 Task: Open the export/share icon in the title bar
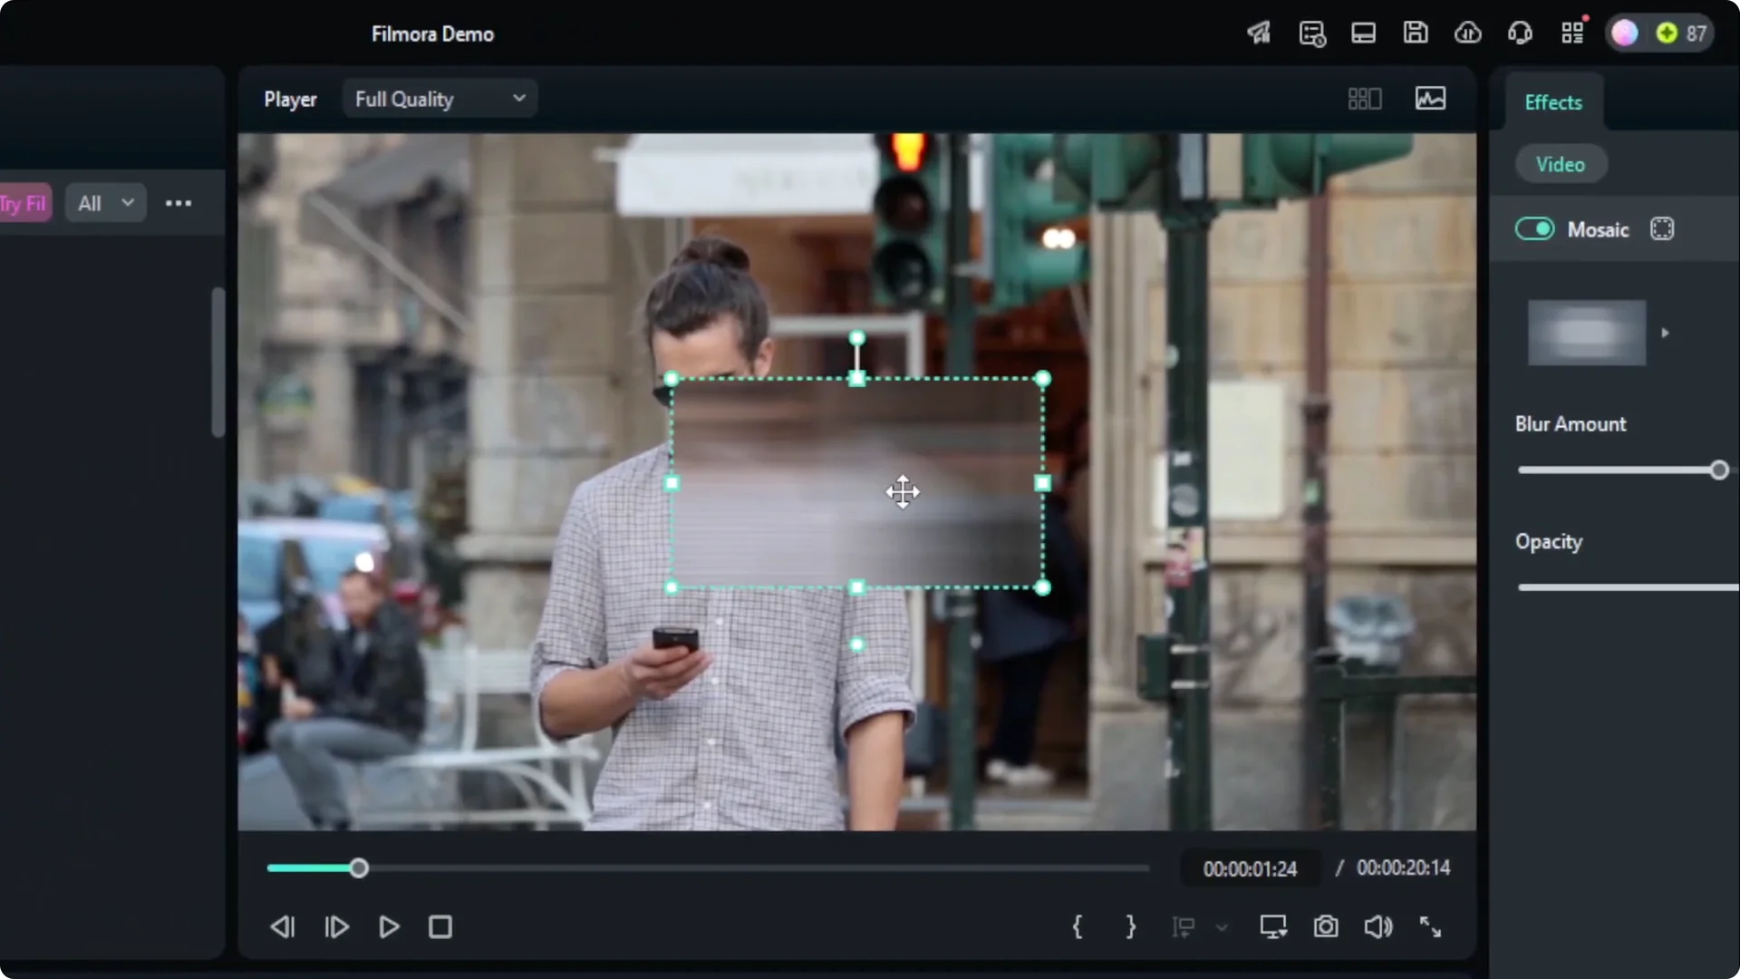pyautogui.click(x=1259, y=33)
